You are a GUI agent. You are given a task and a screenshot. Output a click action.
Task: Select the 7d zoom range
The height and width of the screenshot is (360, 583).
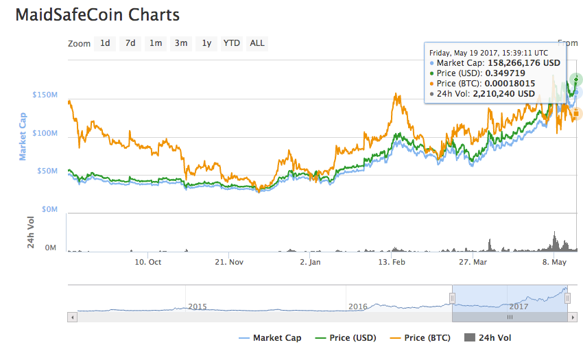click(130, 43)
